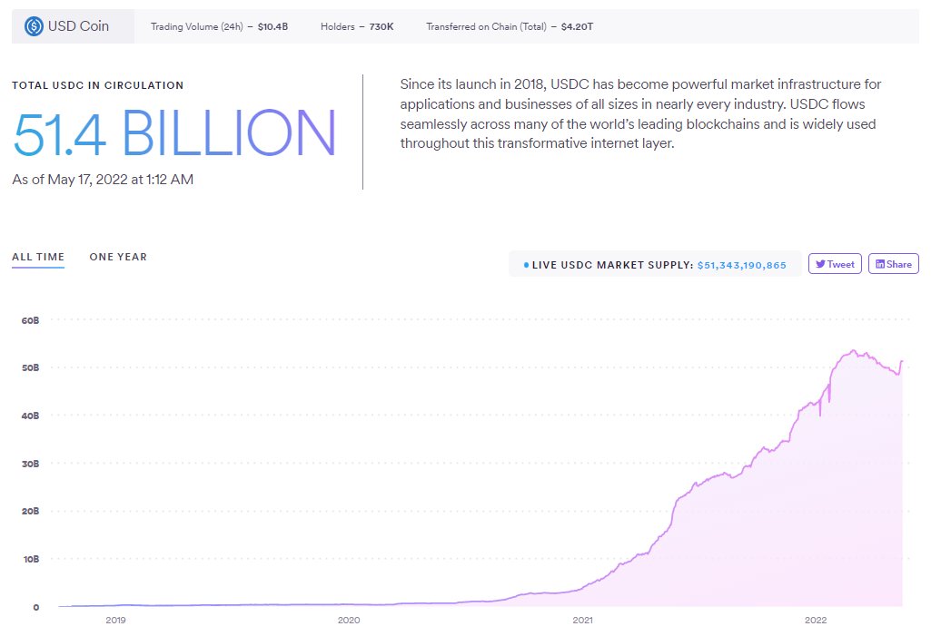Click the 60B y-axis label

(30, 320)
